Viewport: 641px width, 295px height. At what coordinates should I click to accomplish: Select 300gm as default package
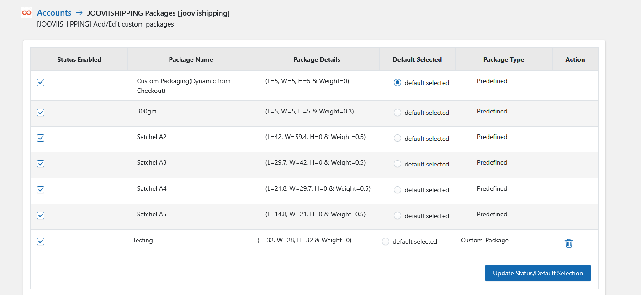click(x=397, y=113)
